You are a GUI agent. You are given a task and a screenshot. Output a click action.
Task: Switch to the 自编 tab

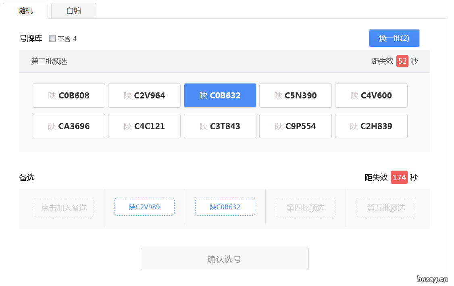coord(74,10)
